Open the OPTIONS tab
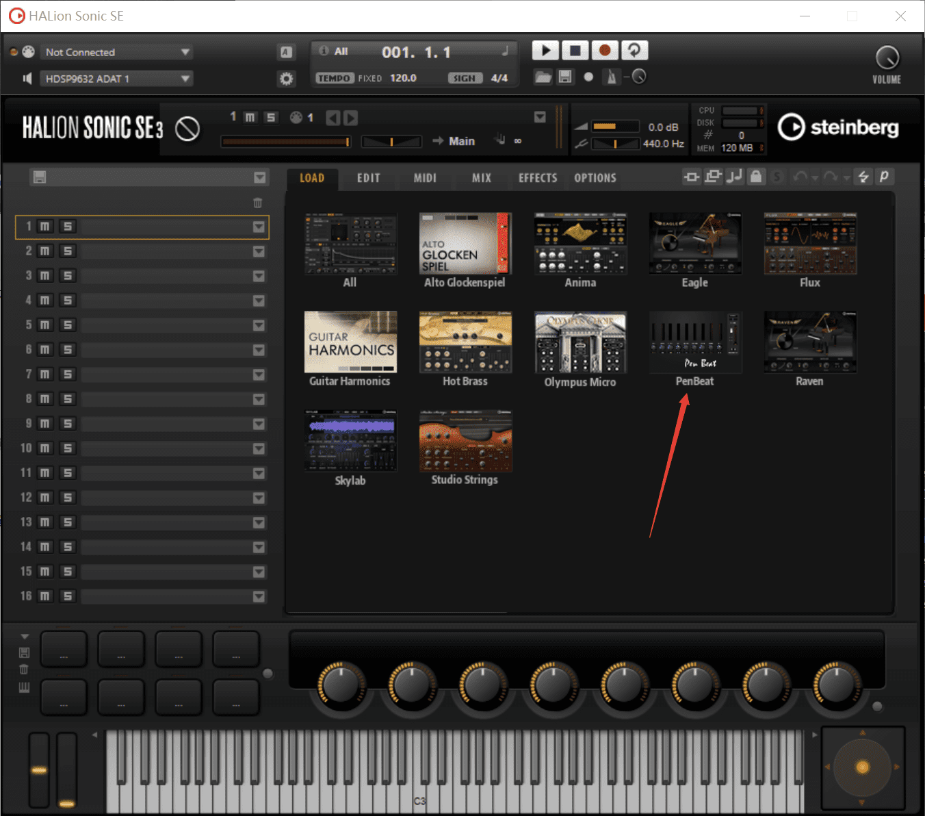Image resolution: width=925 pixels, height=816 pixels. tap(595, 178)
